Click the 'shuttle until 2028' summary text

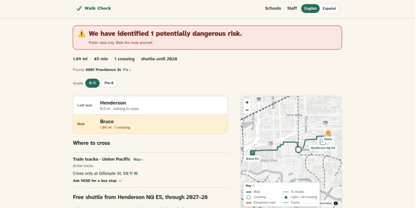tap(159, 59)
